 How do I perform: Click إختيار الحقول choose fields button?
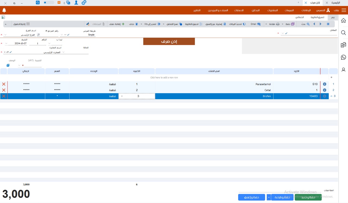21,24
